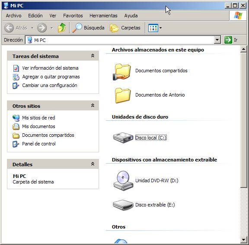Open the Favoritos menu
This screenshot has width=249, height=245.
[x=73, y=16]
